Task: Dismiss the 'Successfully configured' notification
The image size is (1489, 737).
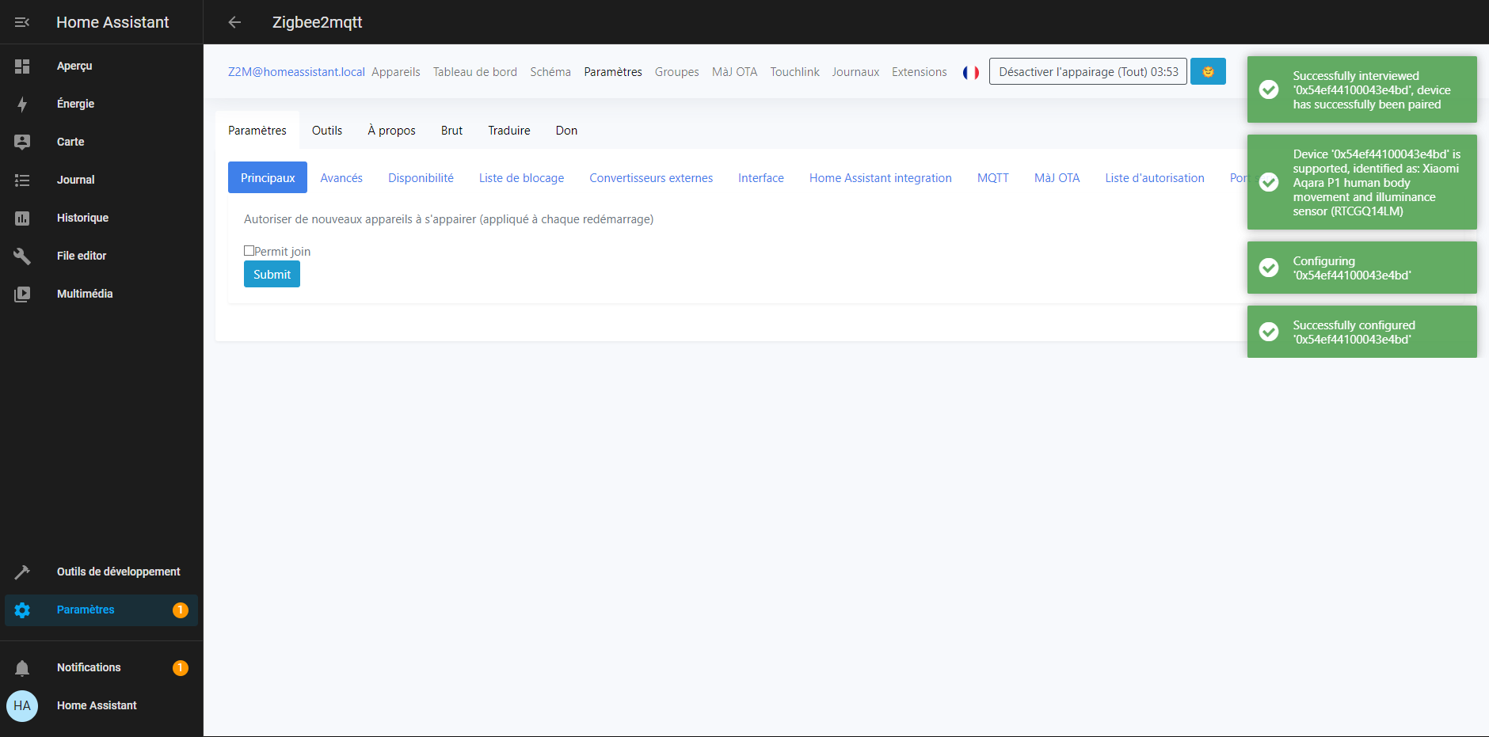Action: pos(1362,332)
